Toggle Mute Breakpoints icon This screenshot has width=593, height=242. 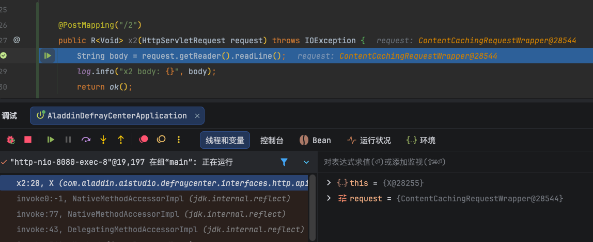click(x=161, y=140)
